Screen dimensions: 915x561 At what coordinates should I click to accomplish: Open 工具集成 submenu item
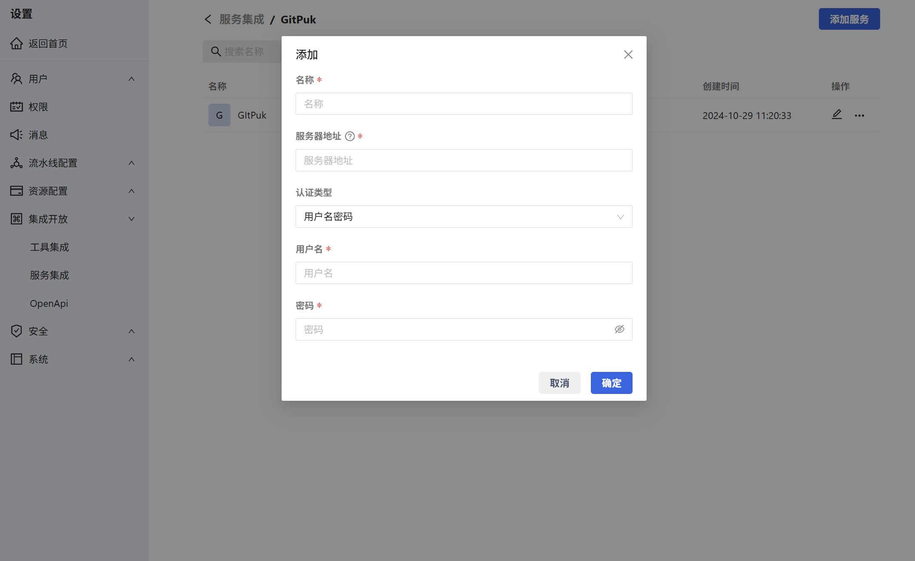49,247
